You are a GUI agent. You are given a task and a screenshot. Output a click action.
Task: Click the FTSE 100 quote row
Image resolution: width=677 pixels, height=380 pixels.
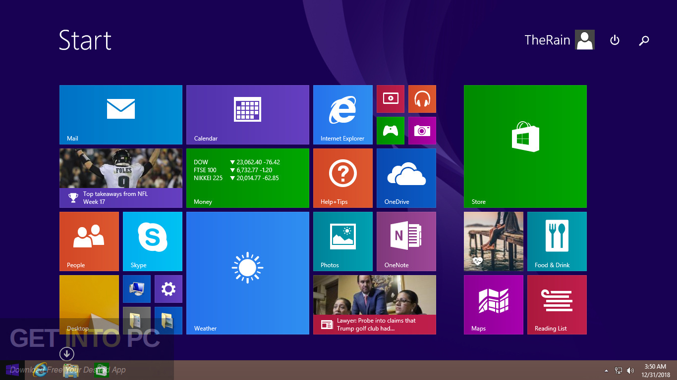point(233,170)
